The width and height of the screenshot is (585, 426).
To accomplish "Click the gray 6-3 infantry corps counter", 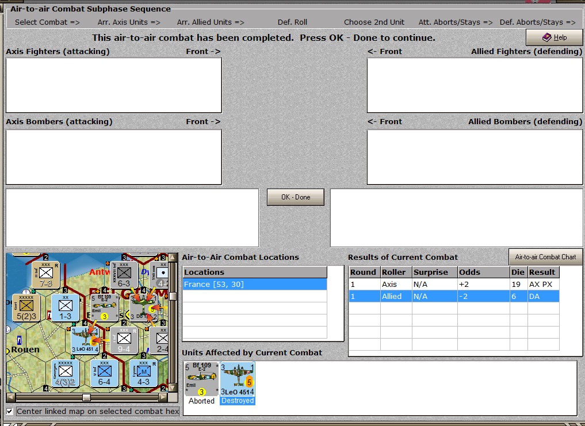I will pyautogui.click(x=124, y=275).
